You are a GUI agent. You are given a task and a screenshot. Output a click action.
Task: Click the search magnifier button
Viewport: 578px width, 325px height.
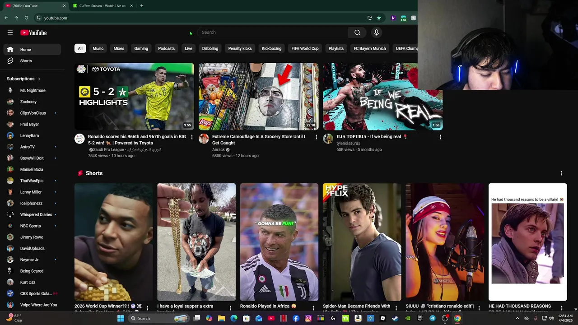357,32
